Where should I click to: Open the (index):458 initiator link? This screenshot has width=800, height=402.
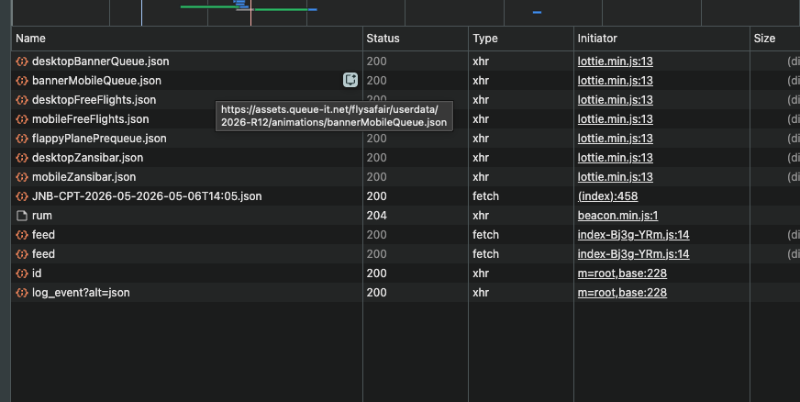(607, 196)
